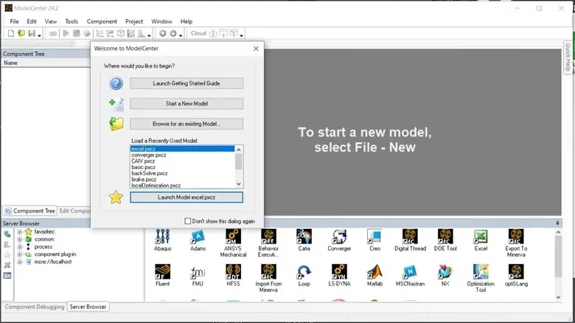
Task: Pick the FMU component icon
Action: [198, 271]
